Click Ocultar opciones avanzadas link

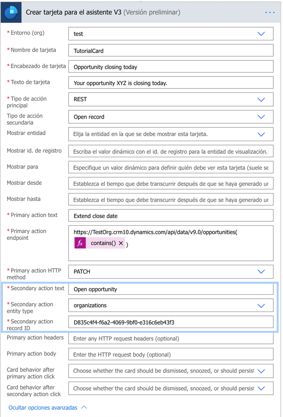click(x=43, y=408)
